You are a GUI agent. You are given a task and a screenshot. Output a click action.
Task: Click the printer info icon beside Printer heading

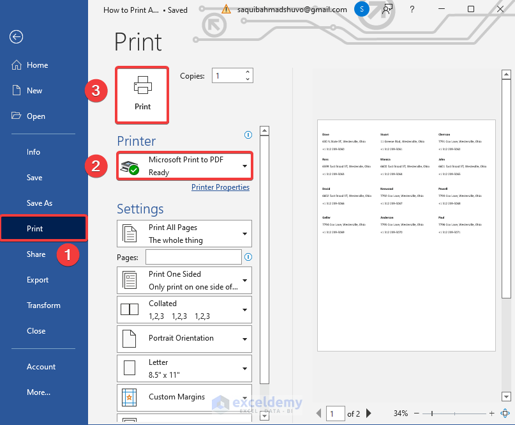[248, 135]
